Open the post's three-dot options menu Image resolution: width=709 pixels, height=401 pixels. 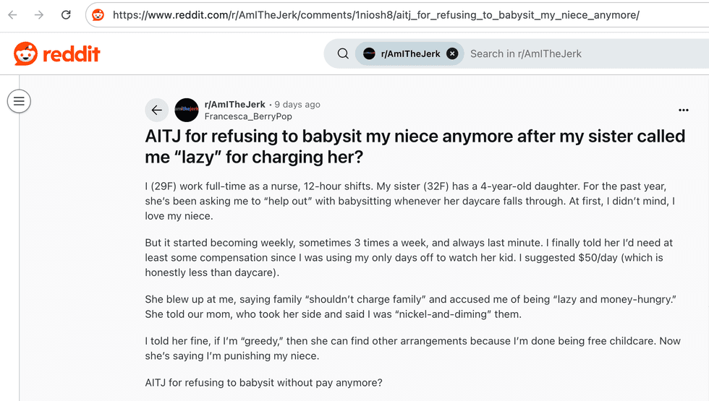[683, 110]
